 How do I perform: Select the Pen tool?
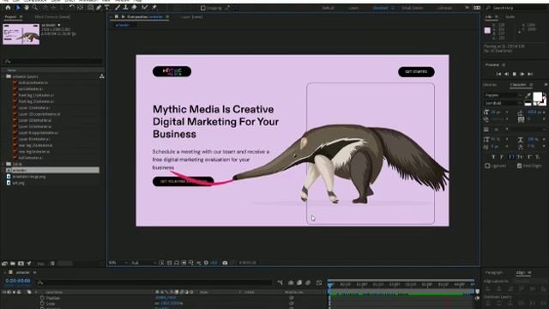tap(99, 8)
